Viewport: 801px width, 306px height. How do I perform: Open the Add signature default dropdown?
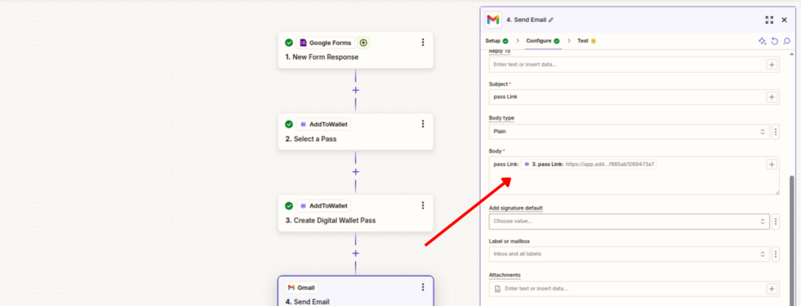[629, 222]
